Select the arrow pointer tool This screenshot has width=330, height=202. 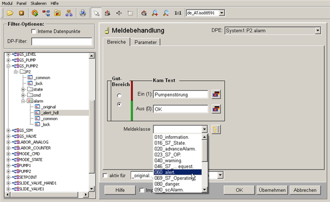pyautogui.click(x=96, y=13)
